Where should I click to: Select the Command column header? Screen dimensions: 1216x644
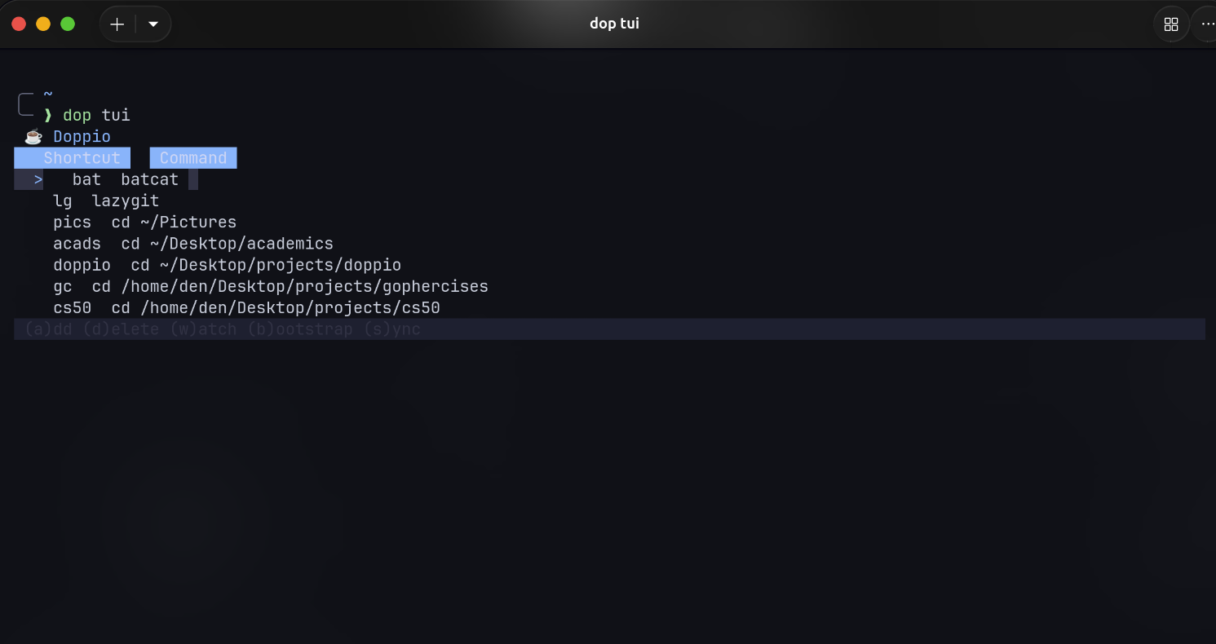point(193,158)
